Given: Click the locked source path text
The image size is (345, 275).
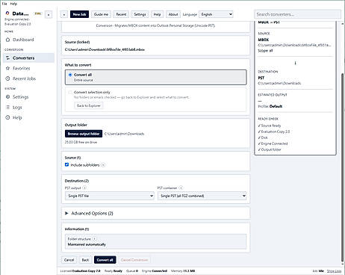Looking at the screenshot, I should 105,49.
